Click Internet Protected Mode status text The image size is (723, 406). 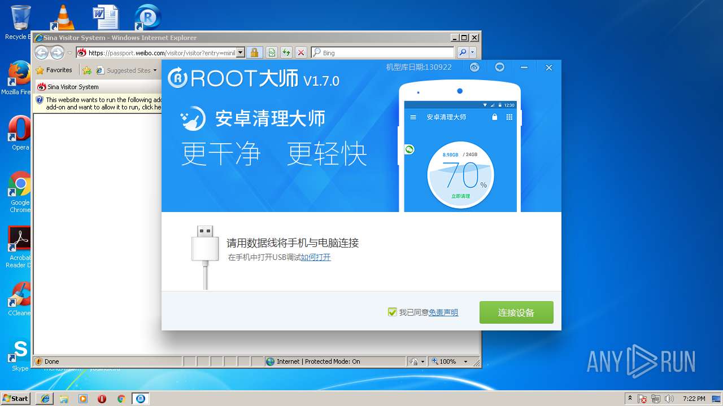318,361
